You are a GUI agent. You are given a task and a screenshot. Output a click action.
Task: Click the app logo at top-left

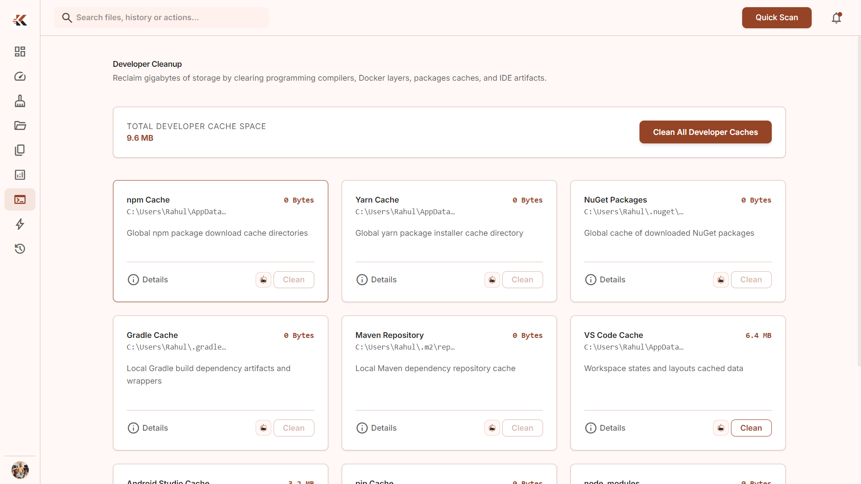pyautogui.click(x=20, y=20)
